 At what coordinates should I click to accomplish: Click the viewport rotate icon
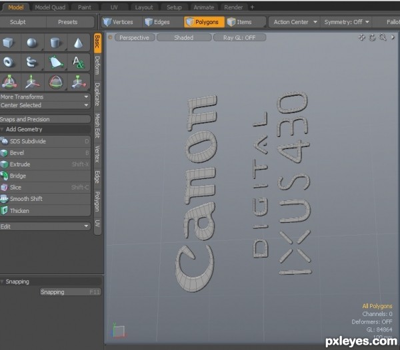pyautogui.click(x=372, y=38)
